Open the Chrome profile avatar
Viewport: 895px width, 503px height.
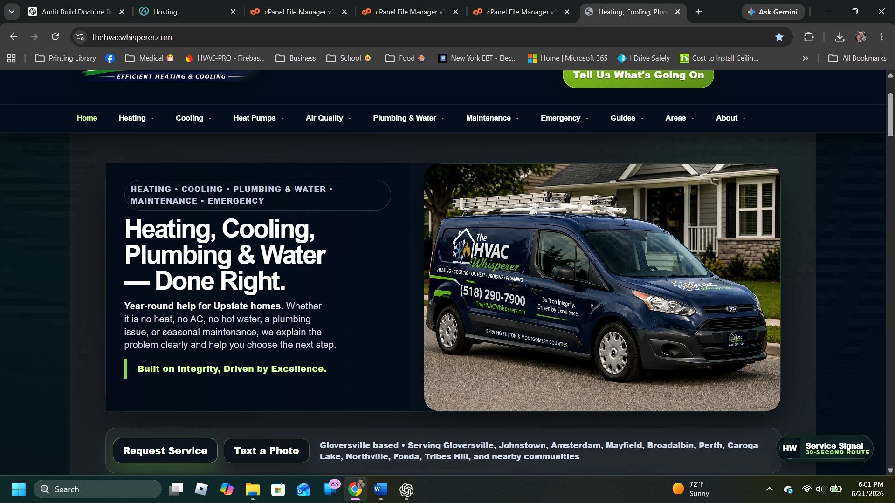tap(861, 37)
